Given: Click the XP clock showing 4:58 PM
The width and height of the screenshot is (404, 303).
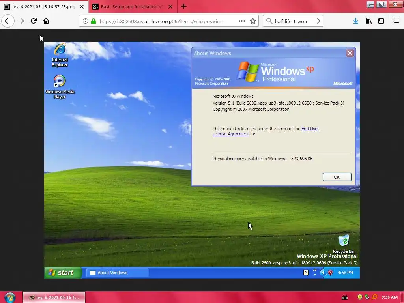Looking at the screenshot, I should pyautogui.click(x=345, y=273).
